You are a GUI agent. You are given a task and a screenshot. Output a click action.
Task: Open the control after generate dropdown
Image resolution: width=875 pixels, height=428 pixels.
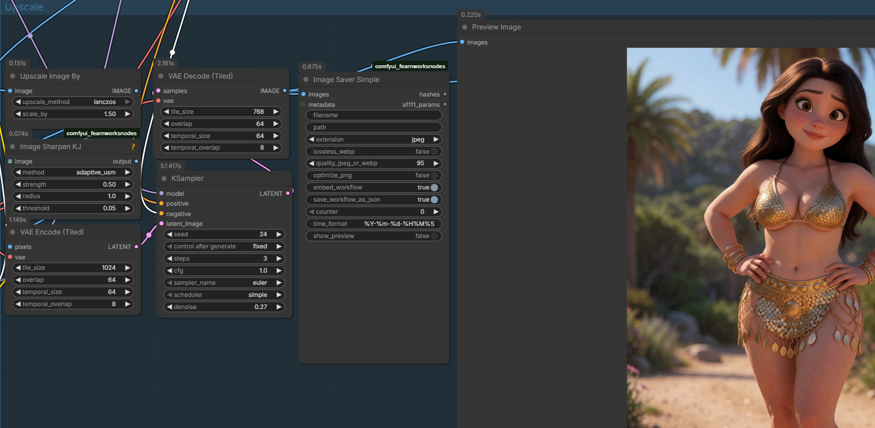tap(225, 246)
